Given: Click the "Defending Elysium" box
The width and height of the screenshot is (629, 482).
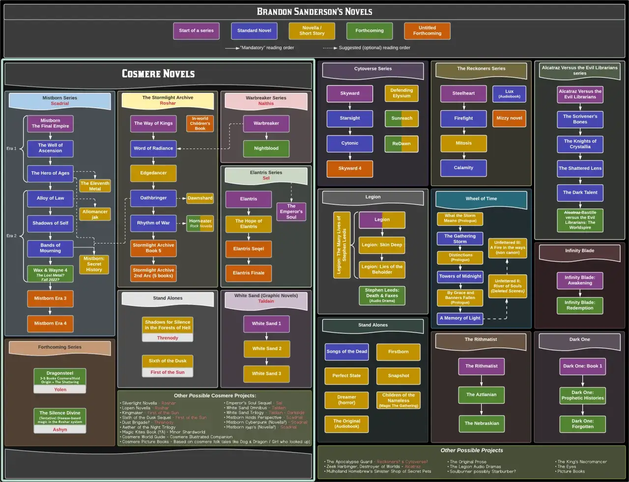Looking at the screenshot, I should click(x=402, y=93).
